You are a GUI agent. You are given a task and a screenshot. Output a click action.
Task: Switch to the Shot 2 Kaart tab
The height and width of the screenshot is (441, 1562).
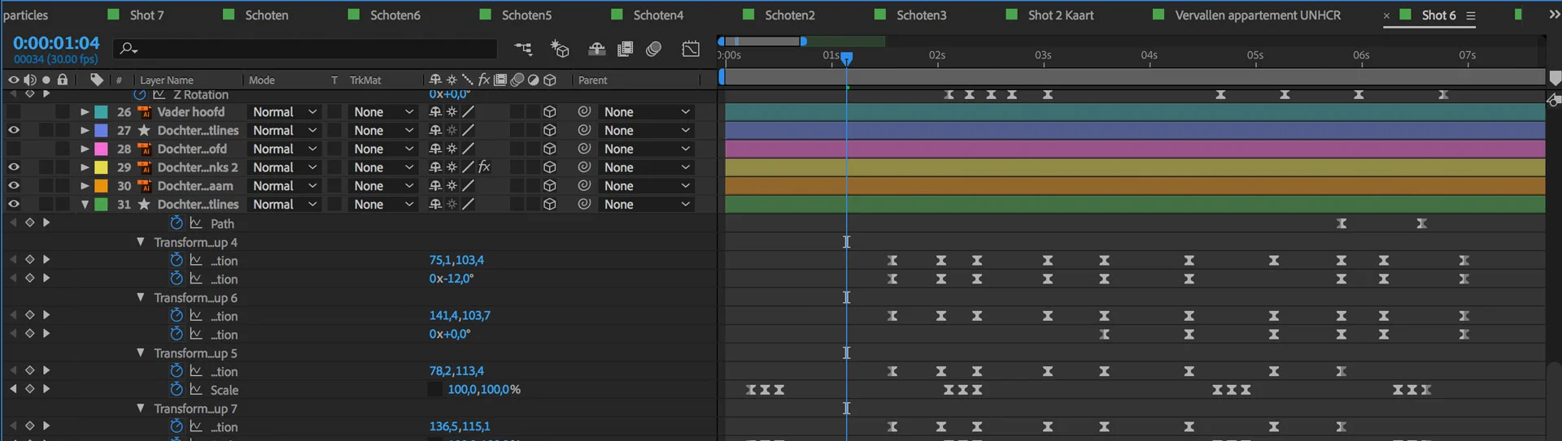[x=1060, y=15]
